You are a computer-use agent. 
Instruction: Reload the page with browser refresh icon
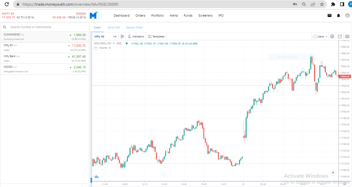pos(7,4)
